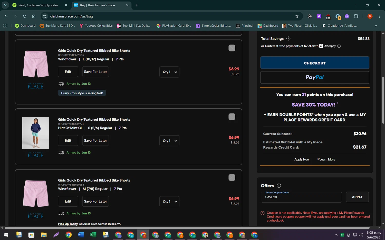Click the Afterpay info icon
Screen dimensions: 385x240
coord(339,46)
